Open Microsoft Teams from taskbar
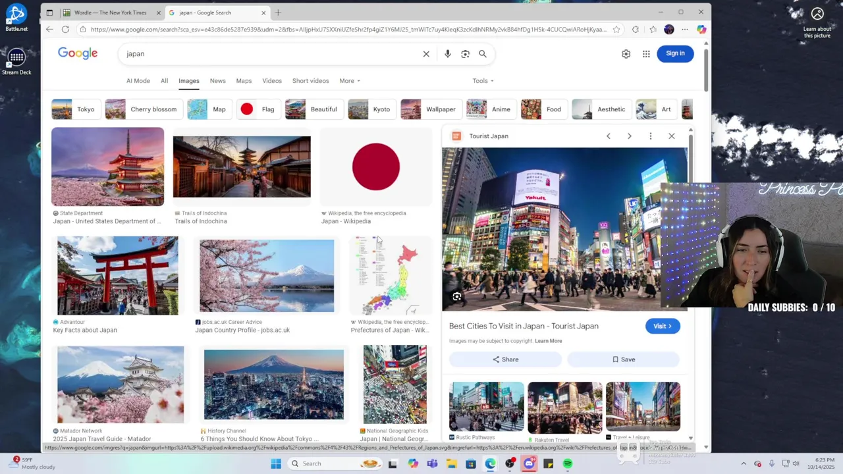843x474 pixels. pyautogui.click(x=432, y=463)
